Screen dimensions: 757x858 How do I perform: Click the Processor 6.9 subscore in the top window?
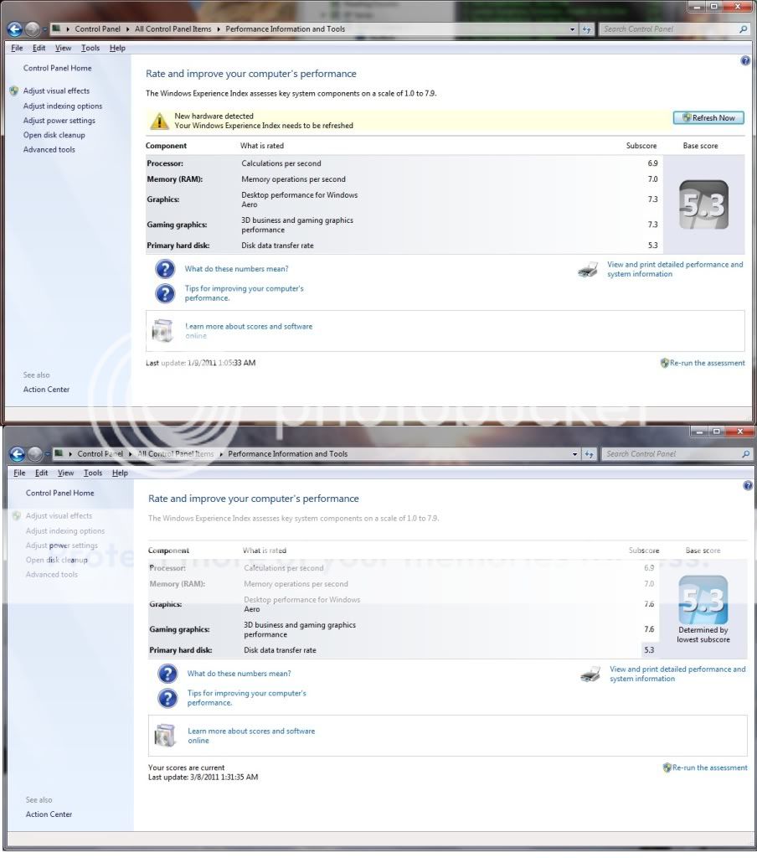652,163
